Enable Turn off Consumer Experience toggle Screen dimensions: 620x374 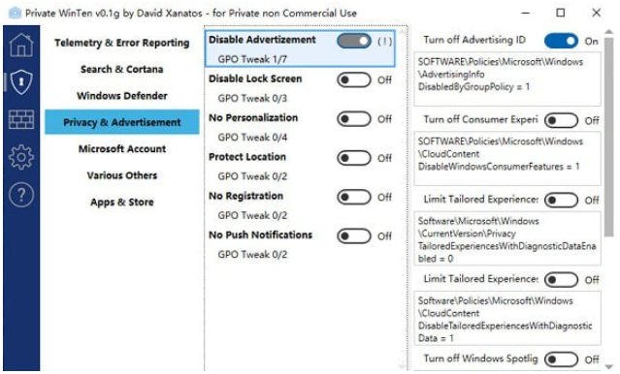(561, 120)
